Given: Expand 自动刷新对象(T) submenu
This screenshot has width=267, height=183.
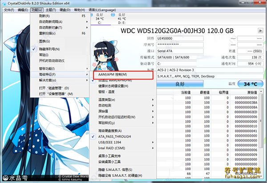Looking at the screenshot, I should click(x=60, y=28).
